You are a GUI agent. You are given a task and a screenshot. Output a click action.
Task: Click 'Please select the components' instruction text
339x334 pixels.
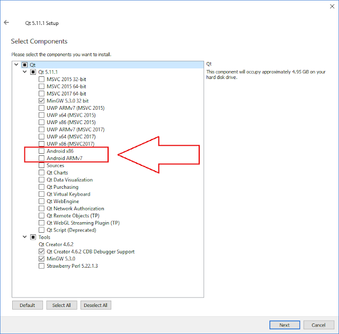tap(61, 54)
